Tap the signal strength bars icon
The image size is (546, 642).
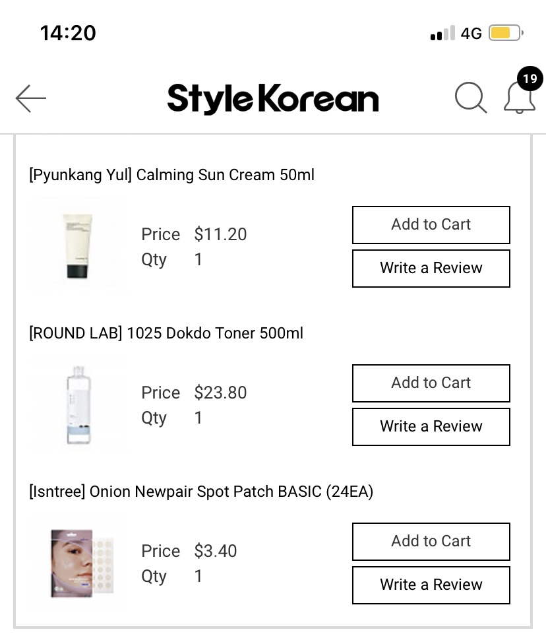[442, 33]
